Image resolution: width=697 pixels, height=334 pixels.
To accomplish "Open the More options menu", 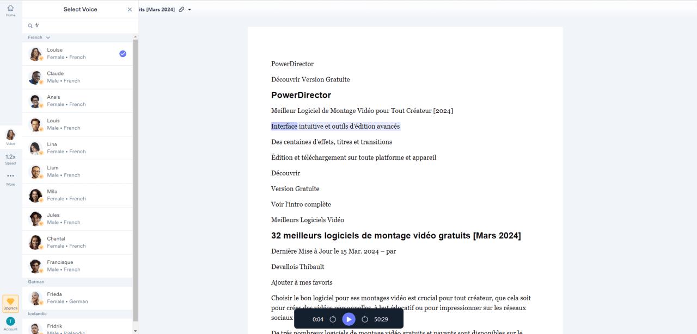I will point(10,179).
